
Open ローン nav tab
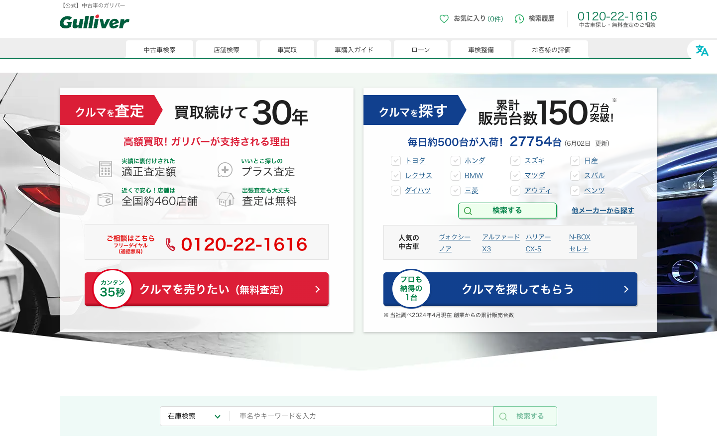click(x=421, y=50)
